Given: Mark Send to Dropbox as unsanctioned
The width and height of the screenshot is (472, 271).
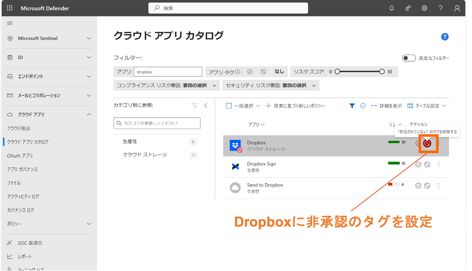Looking at the screenshot, I should pyautogui.click(x=427, y=186).
